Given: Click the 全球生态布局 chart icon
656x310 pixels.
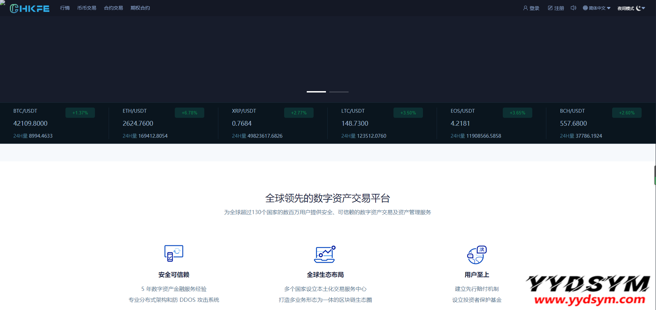Looking at the screenshot, I should [325, 254].
